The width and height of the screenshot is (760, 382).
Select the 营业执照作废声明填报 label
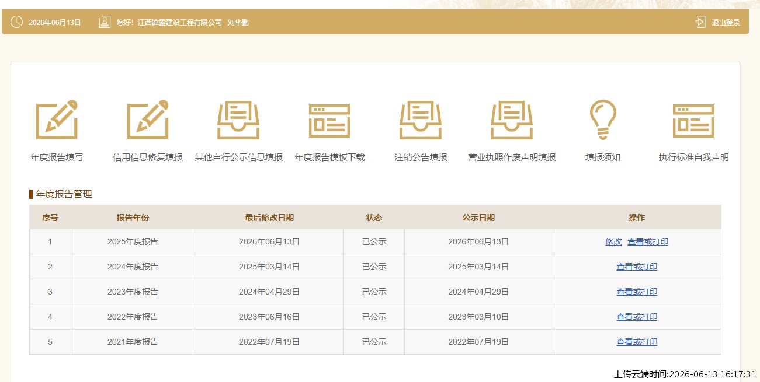tap(512, 157)
